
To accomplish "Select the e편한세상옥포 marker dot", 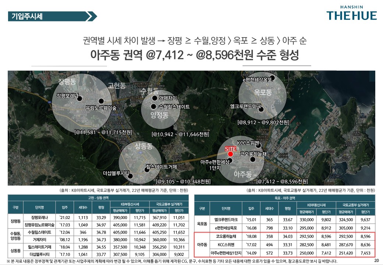I will tap(272, 78).
